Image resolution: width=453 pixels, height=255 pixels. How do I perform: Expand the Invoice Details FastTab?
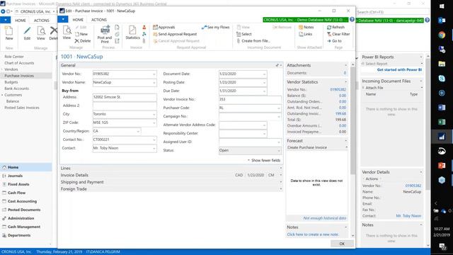[x=171, y=175]
